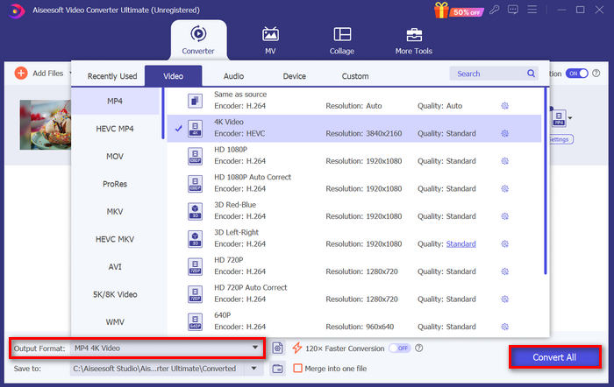Open settings gear for 4K Video
The height and width of the screenshot is (387, 614).
(504, 133)
